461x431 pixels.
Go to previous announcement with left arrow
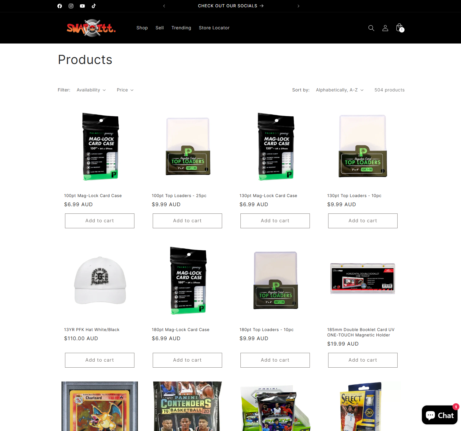(164, 6)
